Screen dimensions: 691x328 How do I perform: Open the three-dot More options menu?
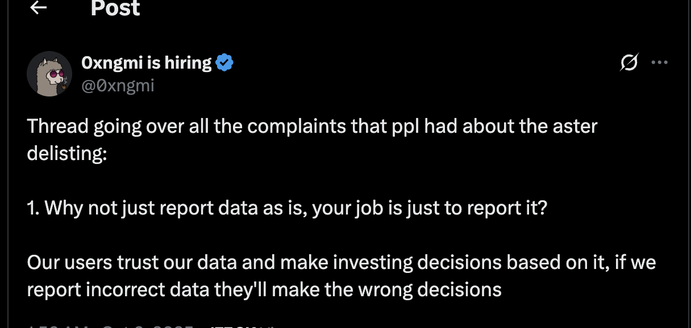click(x=659, y=62)
